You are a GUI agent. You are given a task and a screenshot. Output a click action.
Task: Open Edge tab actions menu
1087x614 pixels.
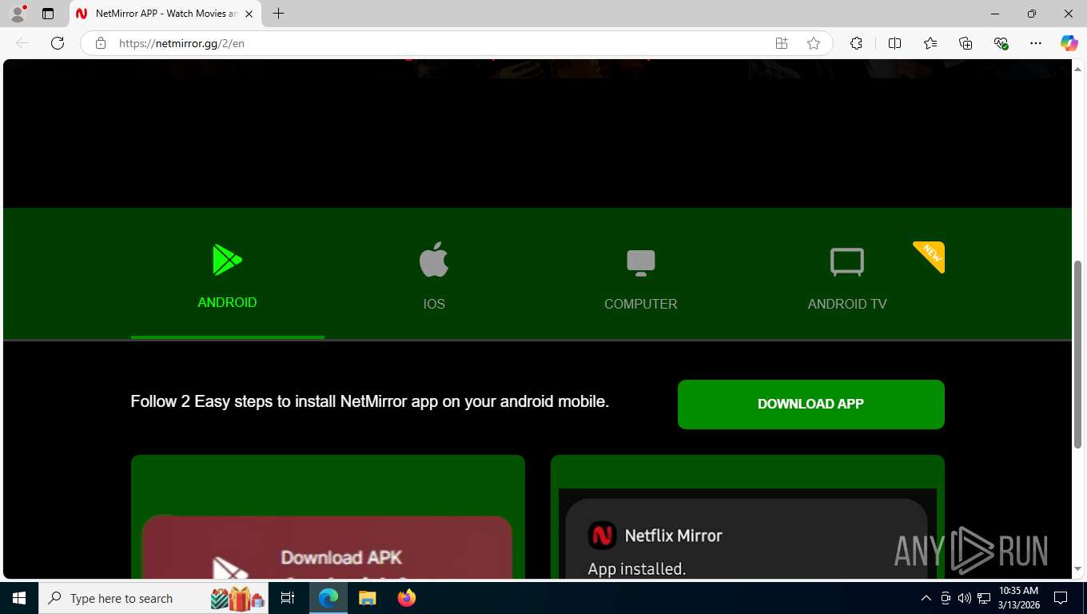coord(48,14)
